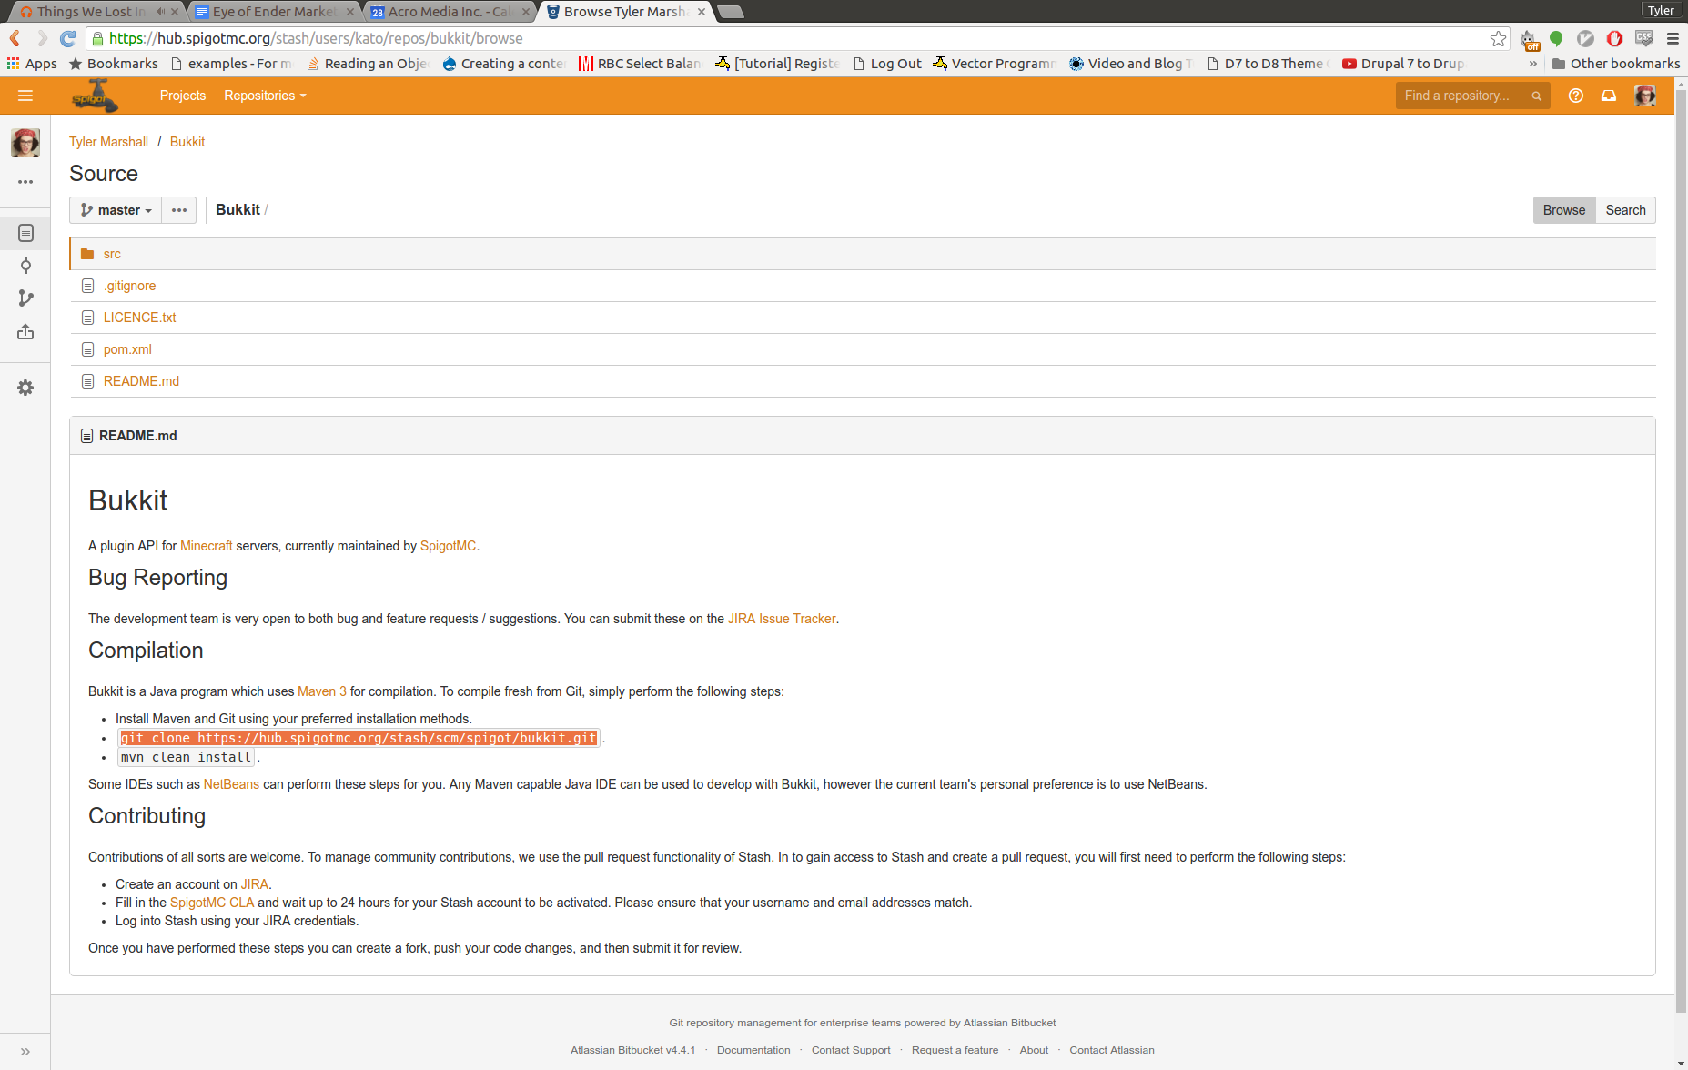Select the Projects menu item
Screen dimensions: 1688x1070
pyautogui.click(x=183, y=96)
